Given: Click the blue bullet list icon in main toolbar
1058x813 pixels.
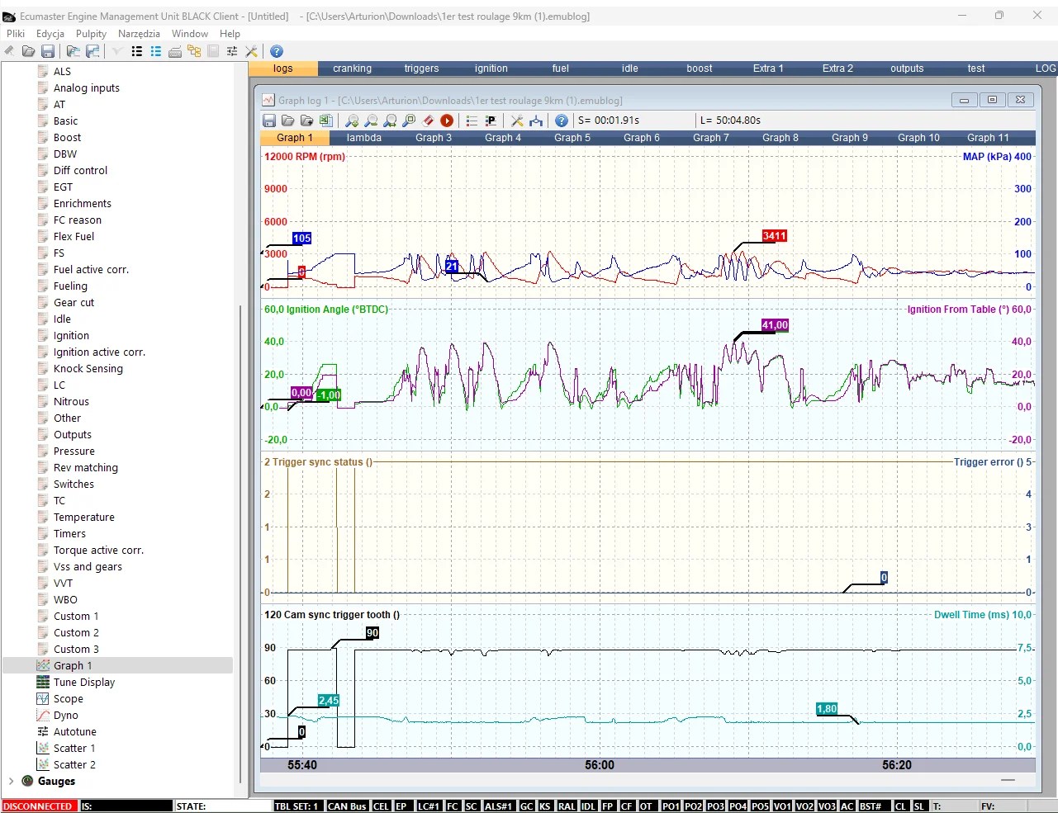Looking at the screenshot, I should [155, 51].
